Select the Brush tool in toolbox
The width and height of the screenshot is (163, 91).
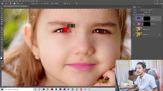[x=2, y=26]
